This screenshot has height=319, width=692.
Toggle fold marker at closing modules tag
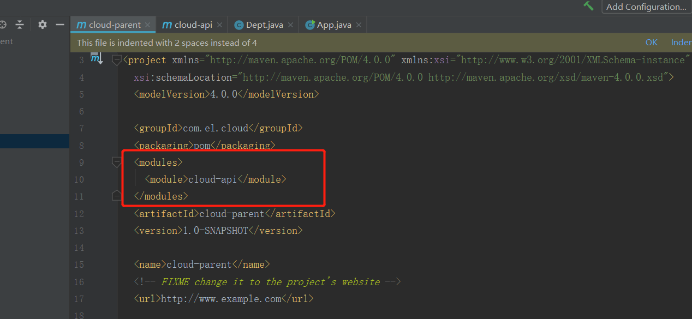click(x=116, y=196)
